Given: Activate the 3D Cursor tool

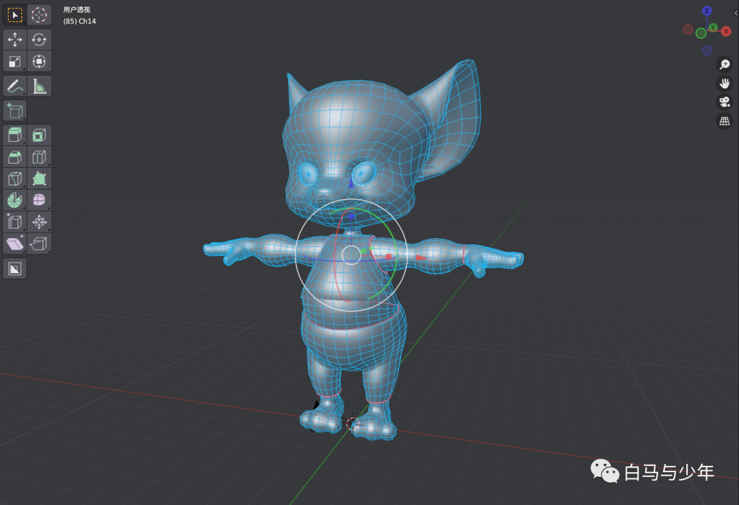Looking at the screenshot, I should (x=39, y=15).
